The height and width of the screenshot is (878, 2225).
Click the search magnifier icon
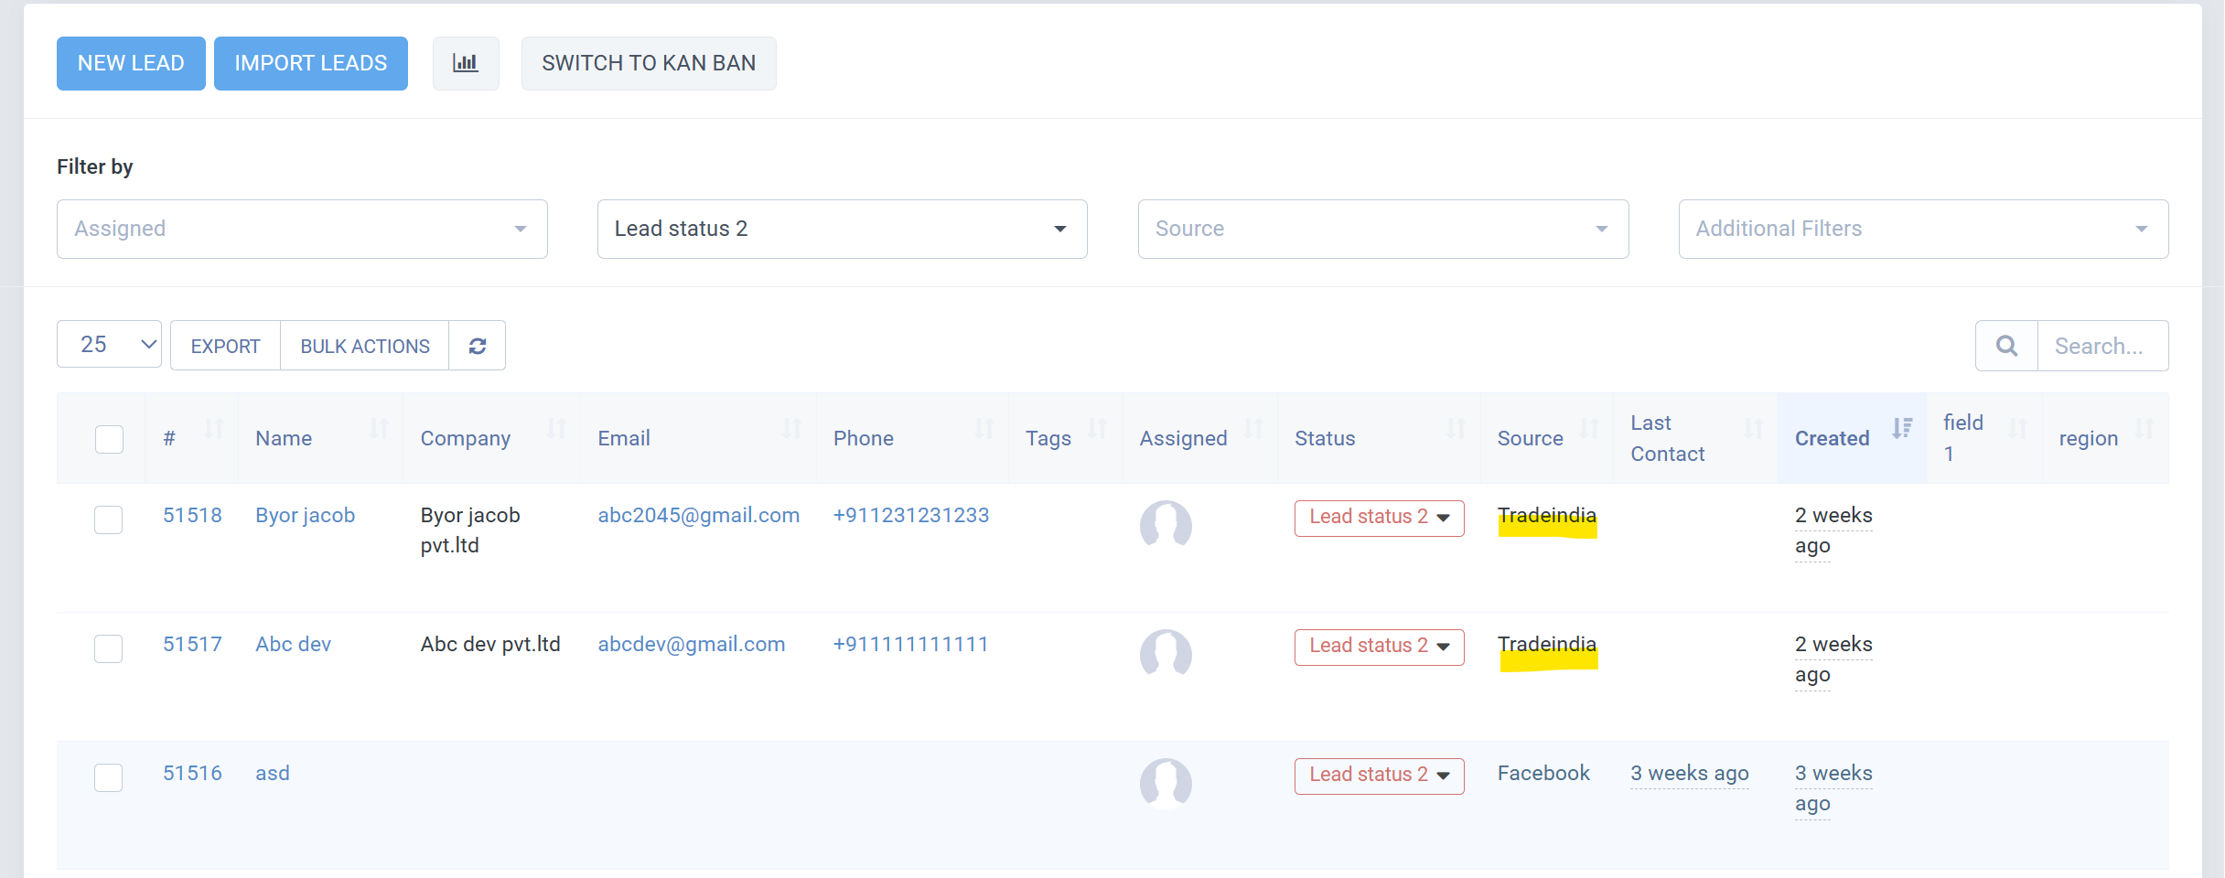click(2006, 346)
